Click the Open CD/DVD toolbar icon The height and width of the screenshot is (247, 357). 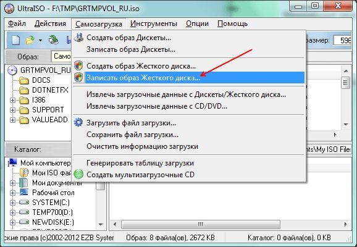coord(54,40)
